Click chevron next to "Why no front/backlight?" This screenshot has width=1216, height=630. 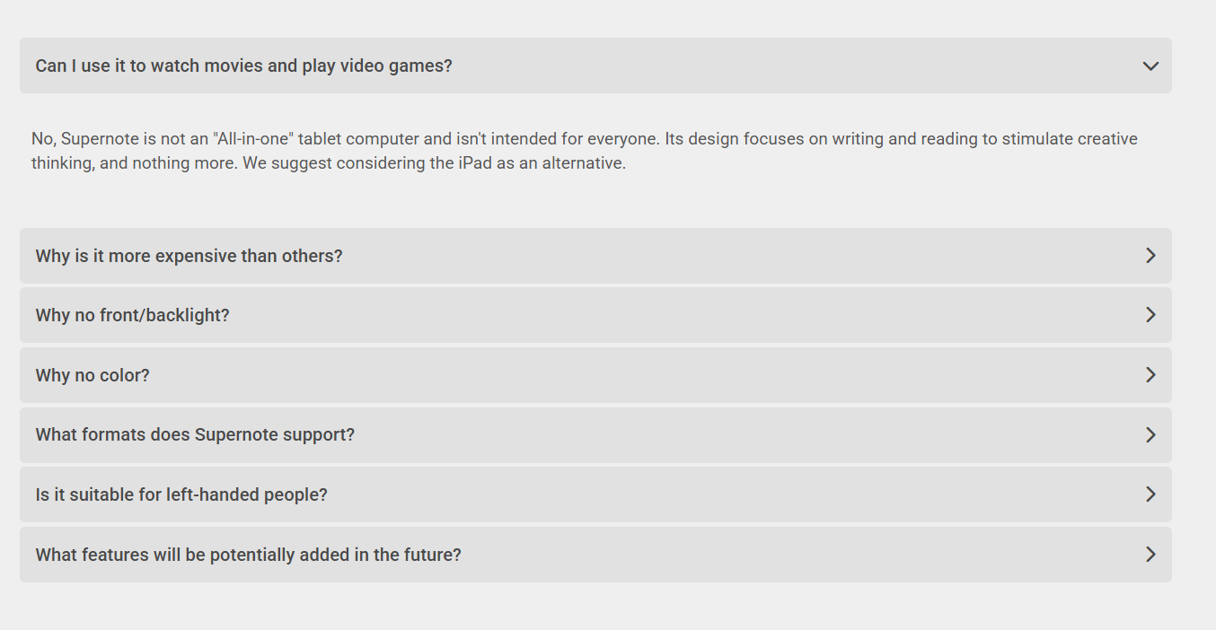pos(1150,315)
